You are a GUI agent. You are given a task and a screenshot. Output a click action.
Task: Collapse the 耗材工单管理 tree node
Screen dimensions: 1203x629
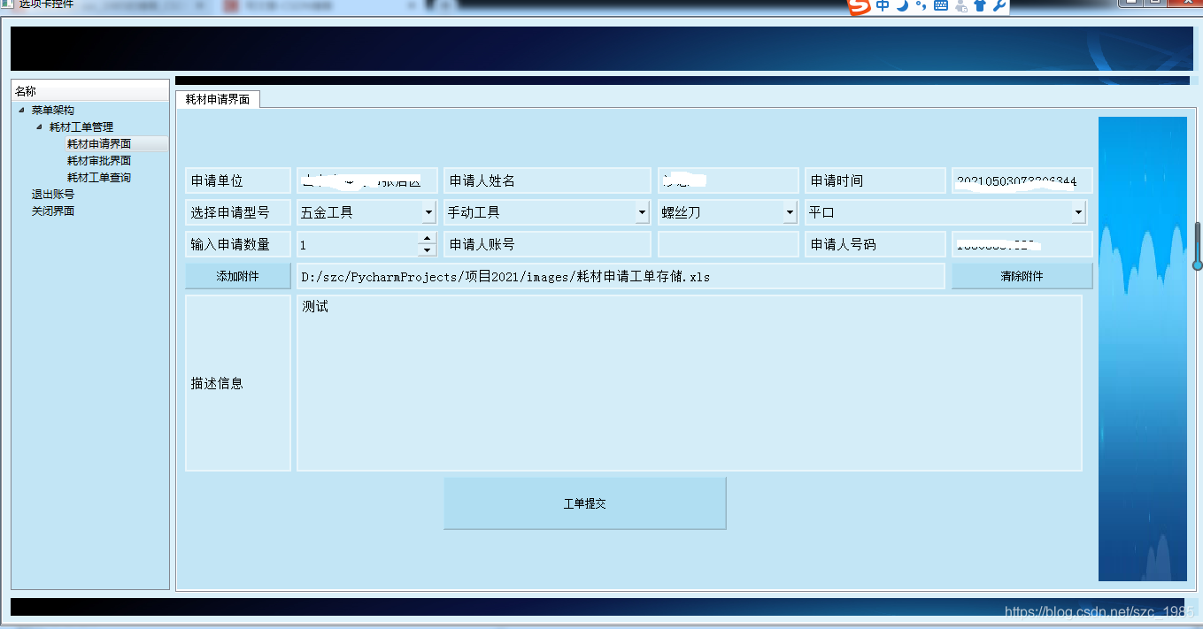(39, 127)
